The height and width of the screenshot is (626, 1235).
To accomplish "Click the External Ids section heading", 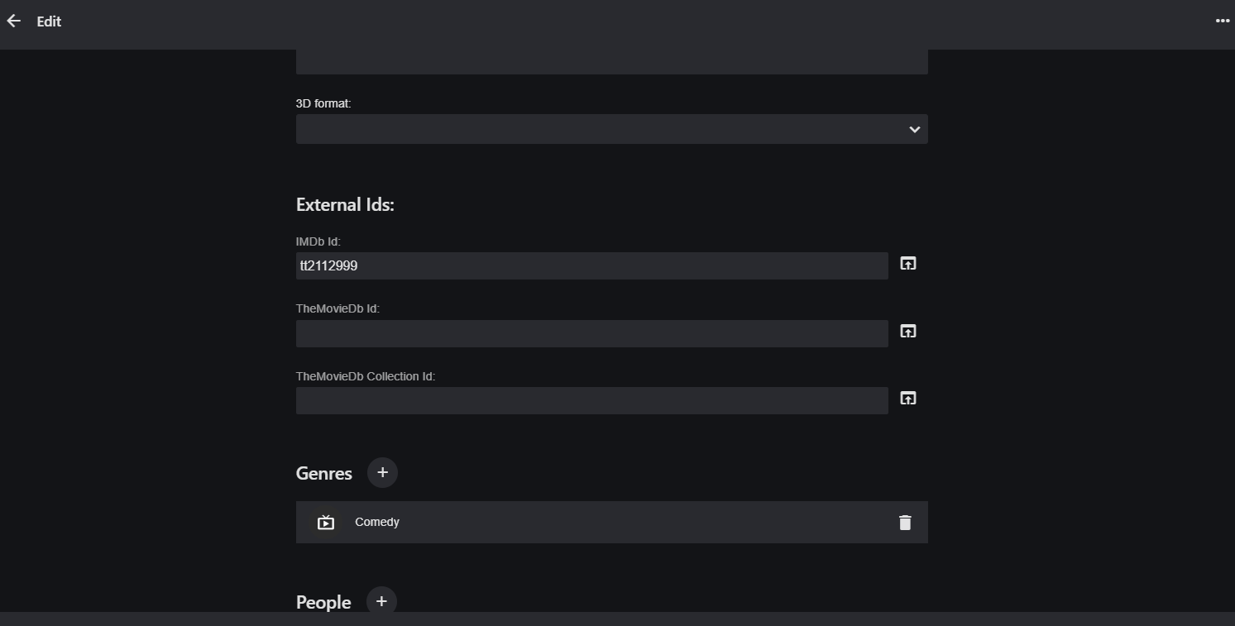I will (345, 205).
